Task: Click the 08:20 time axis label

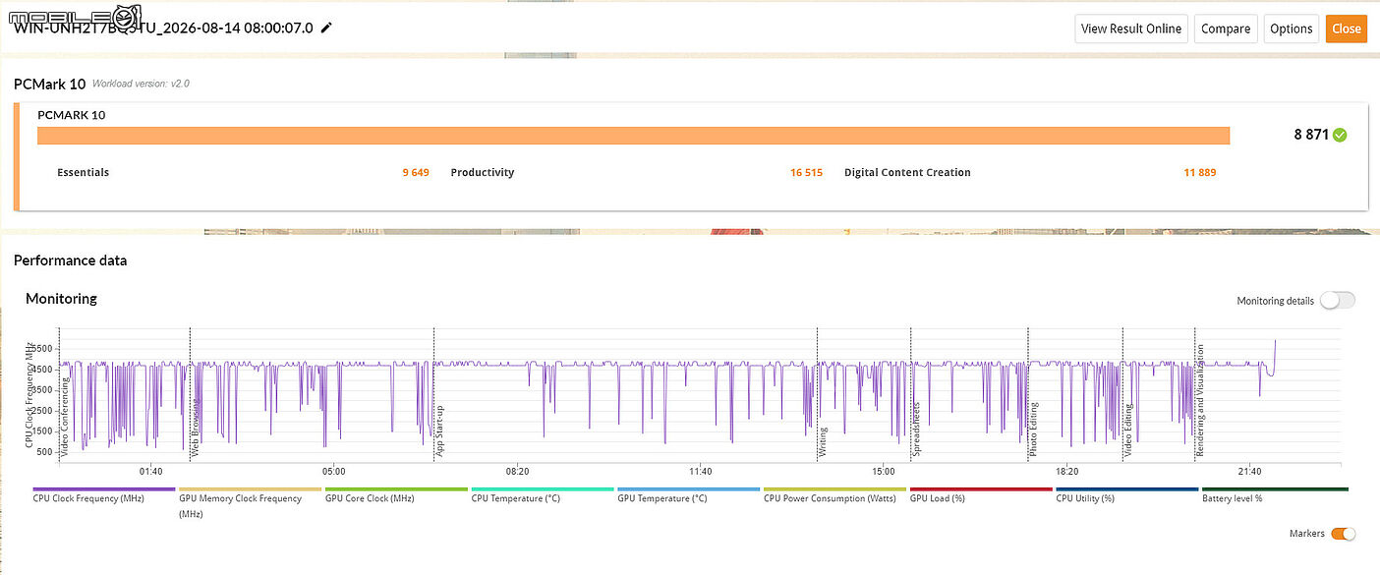Action: pos(517,472)
